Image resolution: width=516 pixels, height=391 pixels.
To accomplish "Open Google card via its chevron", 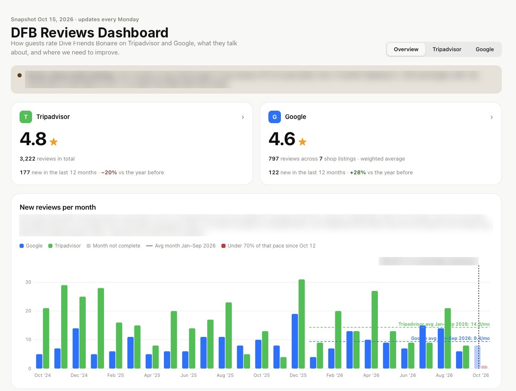I will coord(491,117).
